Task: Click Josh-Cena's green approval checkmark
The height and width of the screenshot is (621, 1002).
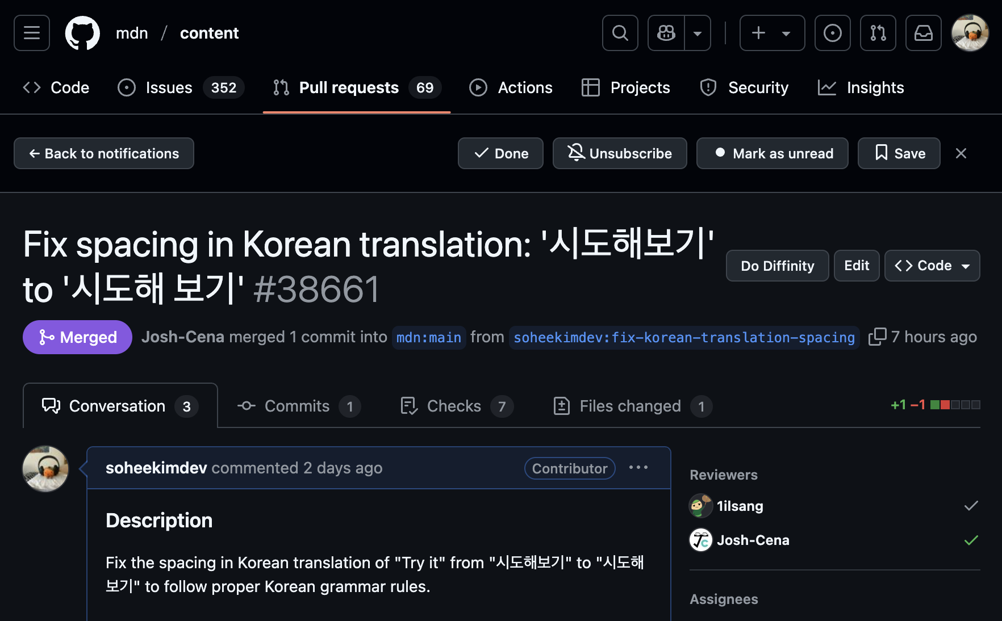Action: (x=971, y=540)
